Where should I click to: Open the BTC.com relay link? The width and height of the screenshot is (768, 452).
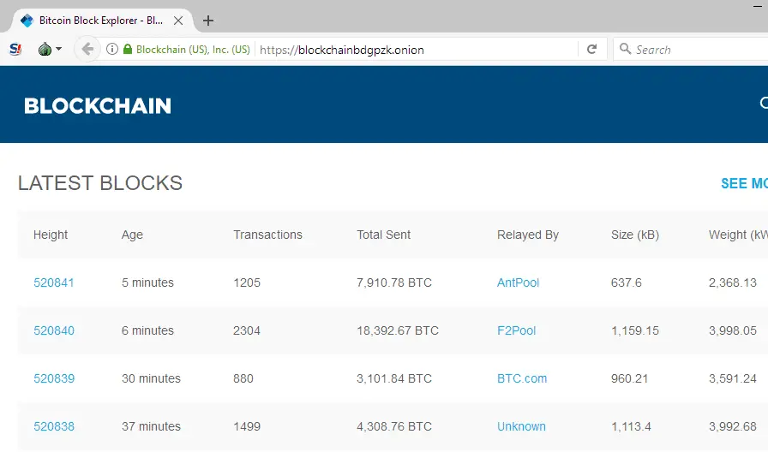coord(522,378)
